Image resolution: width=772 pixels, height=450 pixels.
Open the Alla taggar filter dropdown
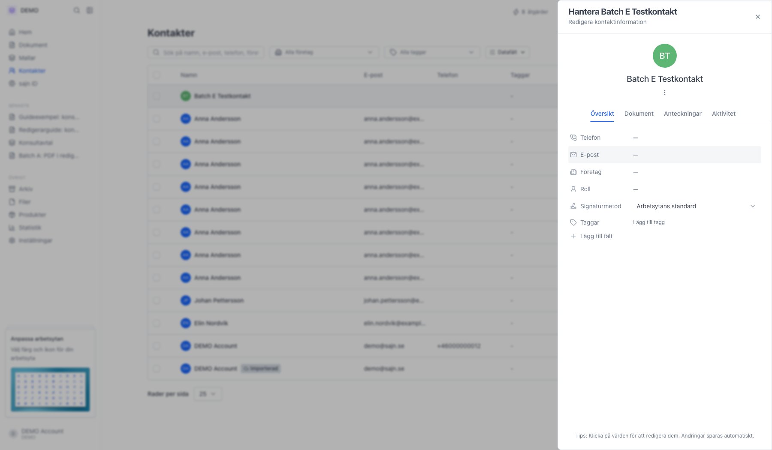pyautogui.click(x=432, y=52)
